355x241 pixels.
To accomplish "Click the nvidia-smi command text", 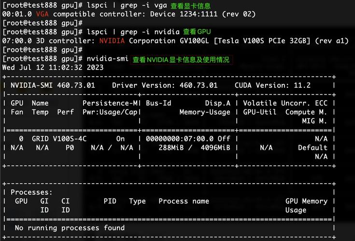I will pyautogui.click(x=108, y=59).
